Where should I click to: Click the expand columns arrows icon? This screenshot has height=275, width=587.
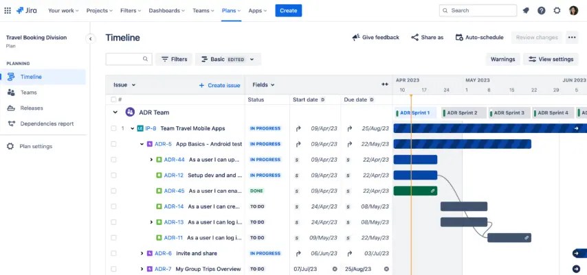pos(385,85)
